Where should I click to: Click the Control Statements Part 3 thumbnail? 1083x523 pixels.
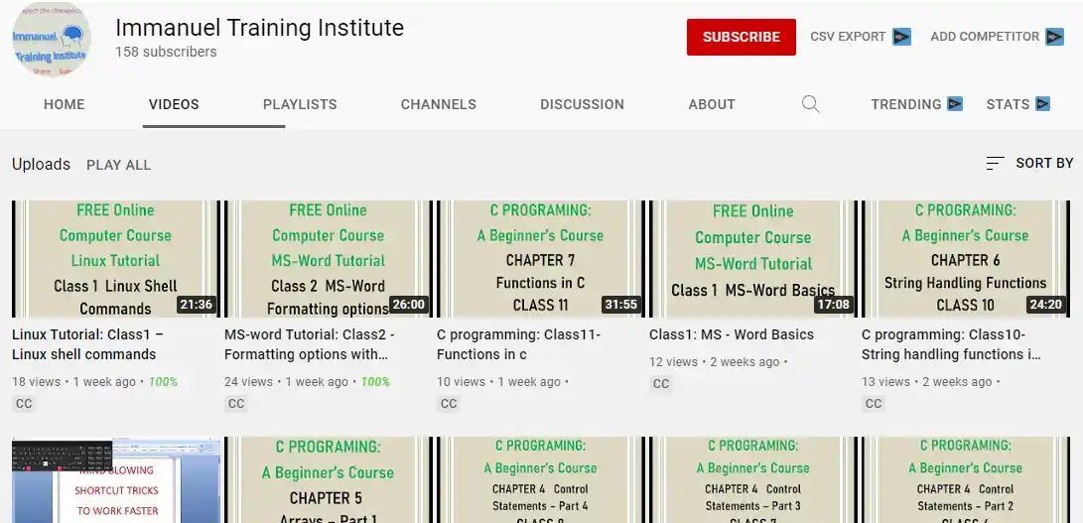pyautogui.click(x=752, y=479)
